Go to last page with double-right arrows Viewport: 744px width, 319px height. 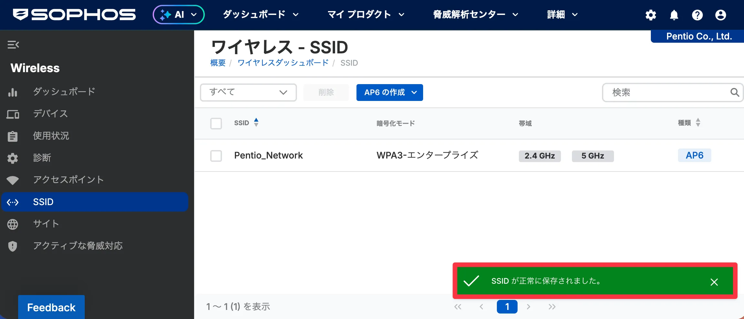coord(552,307)
